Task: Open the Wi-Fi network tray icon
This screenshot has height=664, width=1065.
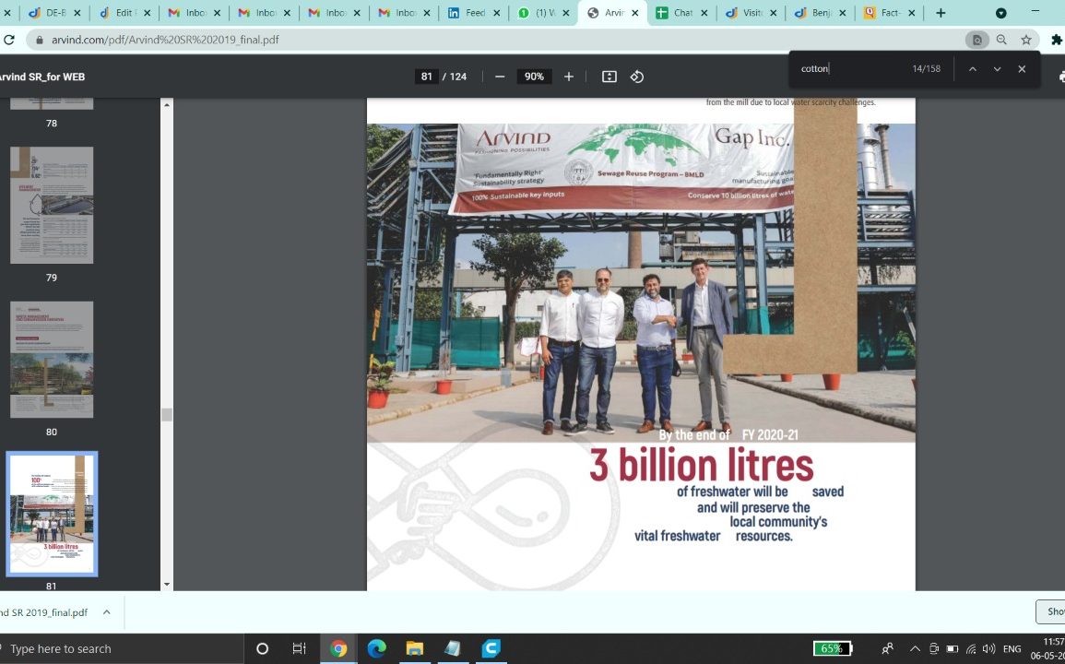Action: pos(971,648)
